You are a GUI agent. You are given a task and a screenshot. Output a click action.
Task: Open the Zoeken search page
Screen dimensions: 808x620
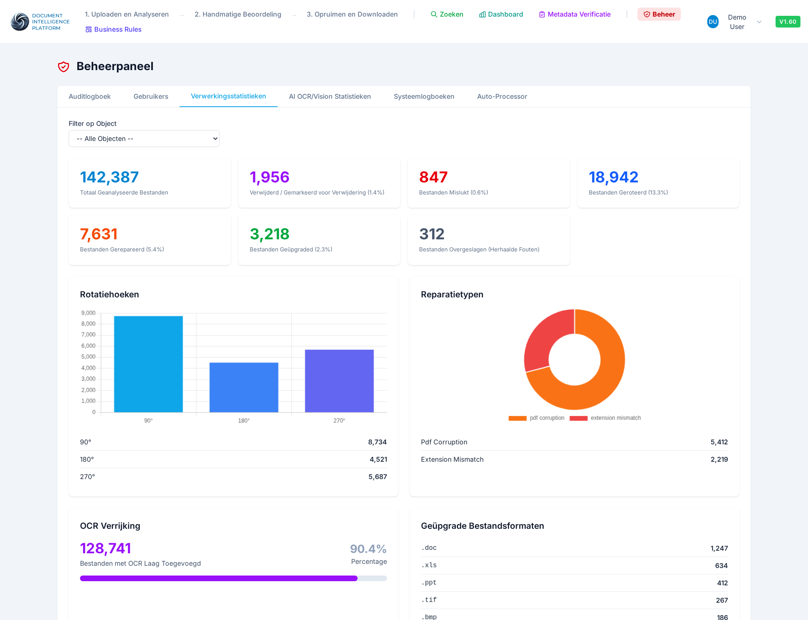click(447, 14)
